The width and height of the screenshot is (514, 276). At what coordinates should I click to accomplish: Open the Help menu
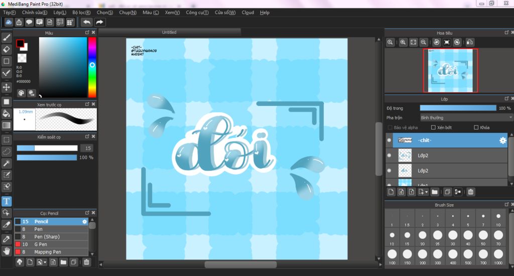tap(265, 13)
